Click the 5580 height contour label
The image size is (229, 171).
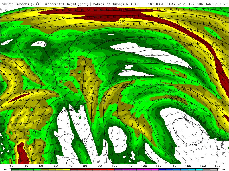tap(192, 67)
